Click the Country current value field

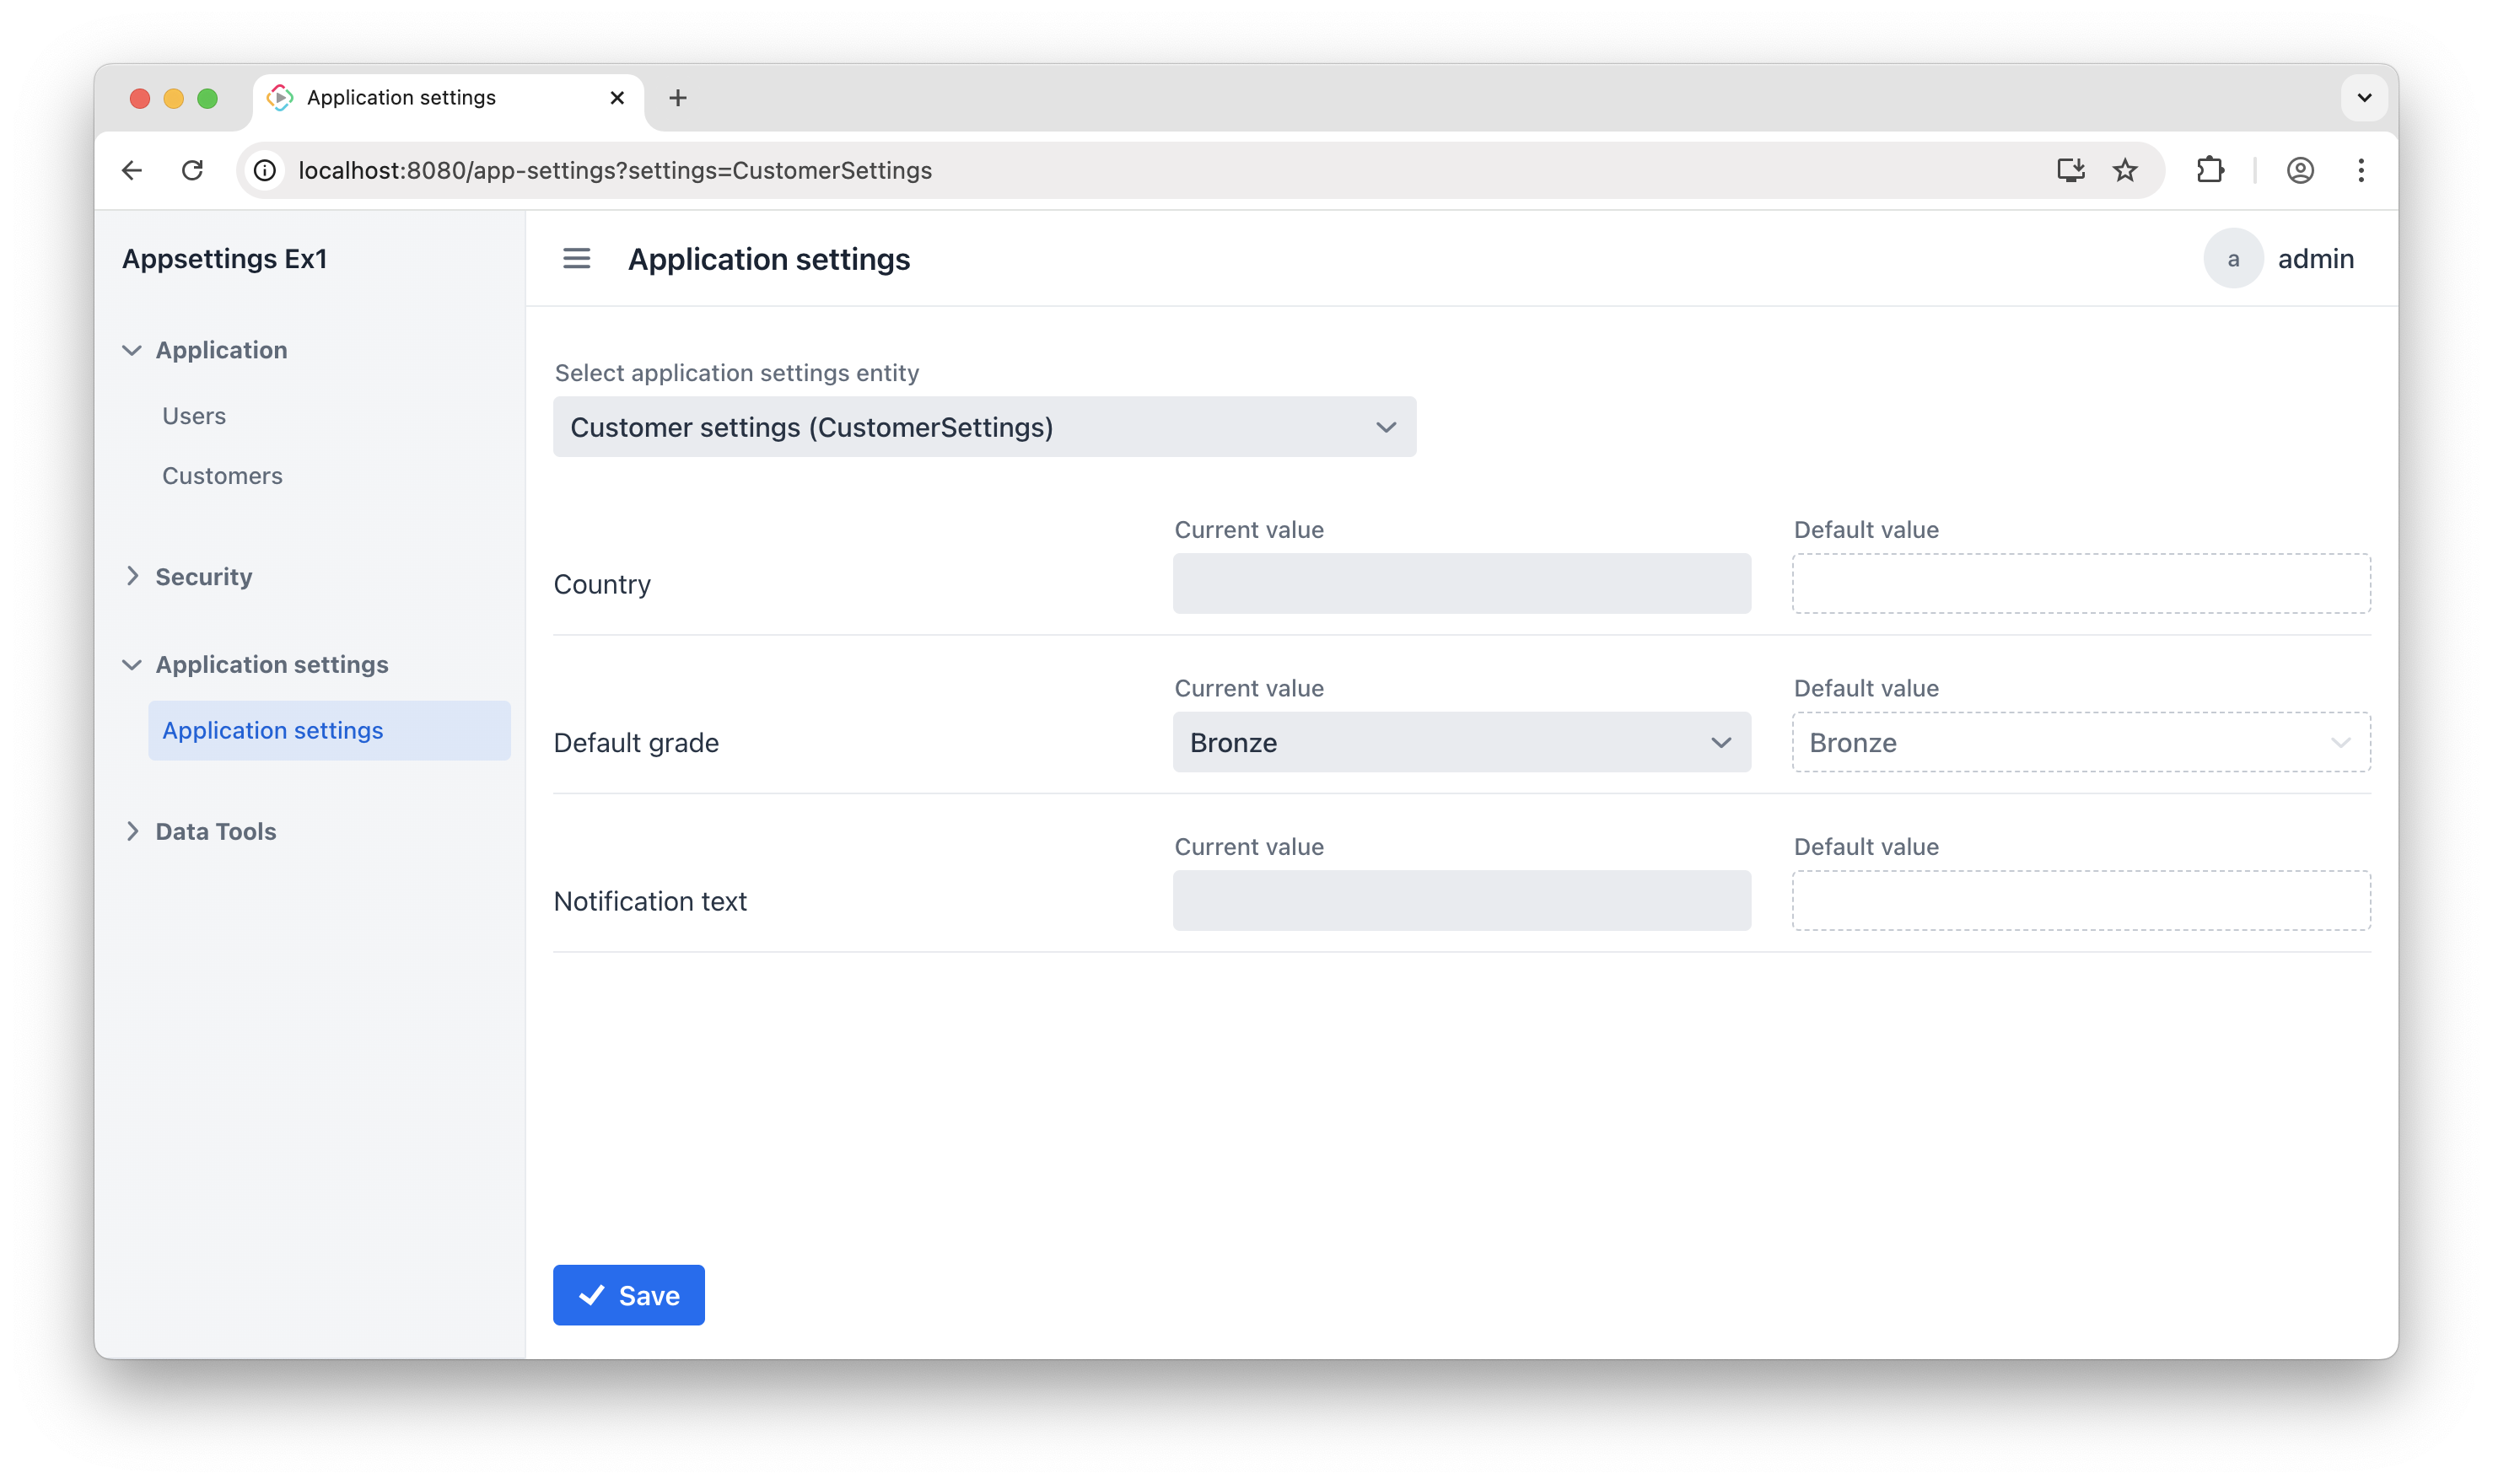[x=1461, y=583]
